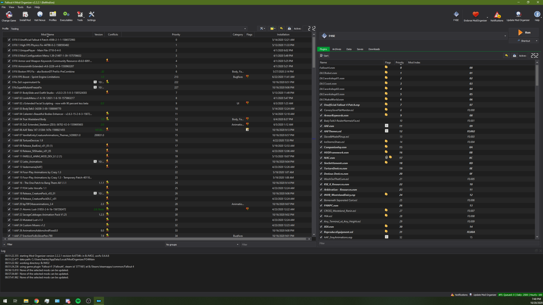Disable 1 AAF 08 TortureDevices 1.9 mod

pos(9,140)
